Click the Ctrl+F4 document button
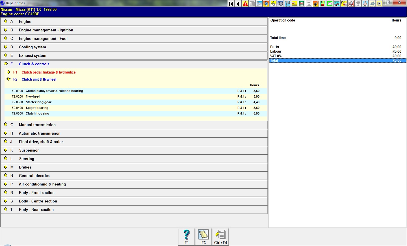This screenshot has height=246, width=407. [x=220, y=237]
